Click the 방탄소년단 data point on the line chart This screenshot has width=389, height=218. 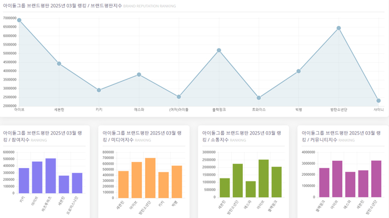[x=338, y=28]
